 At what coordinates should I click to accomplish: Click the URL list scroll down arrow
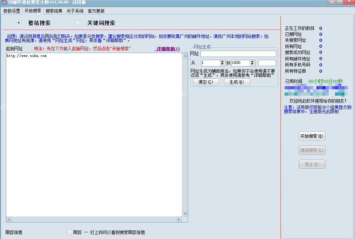coord(185,214)
